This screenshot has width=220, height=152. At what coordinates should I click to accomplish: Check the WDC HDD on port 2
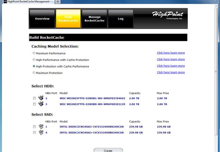(34, 98)
